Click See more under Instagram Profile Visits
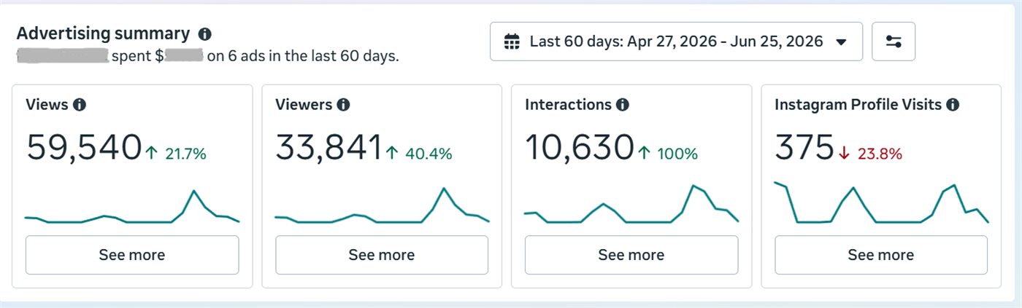Image resolution: width=1022 pixels, height=308 pixels. click(x=881, y=255)
